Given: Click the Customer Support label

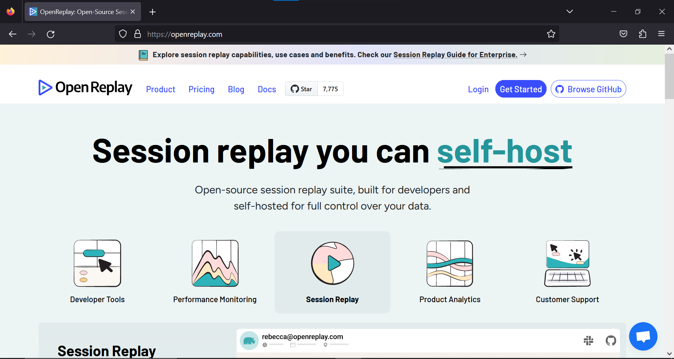Looking at the screenshot, I should click(x=567, y=299).
